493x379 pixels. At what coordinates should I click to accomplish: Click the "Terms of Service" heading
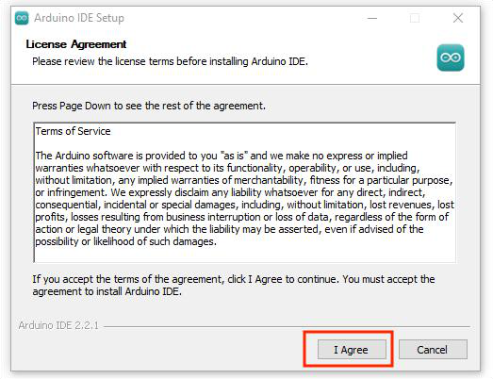(x=73, y=131)
